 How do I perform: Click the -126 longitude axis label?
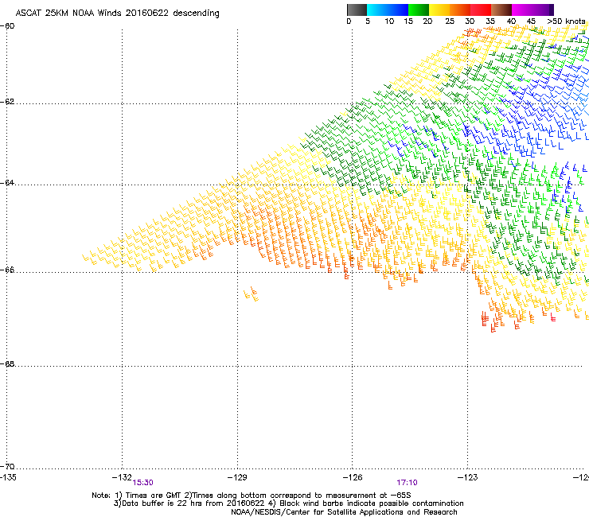(353, 477)
